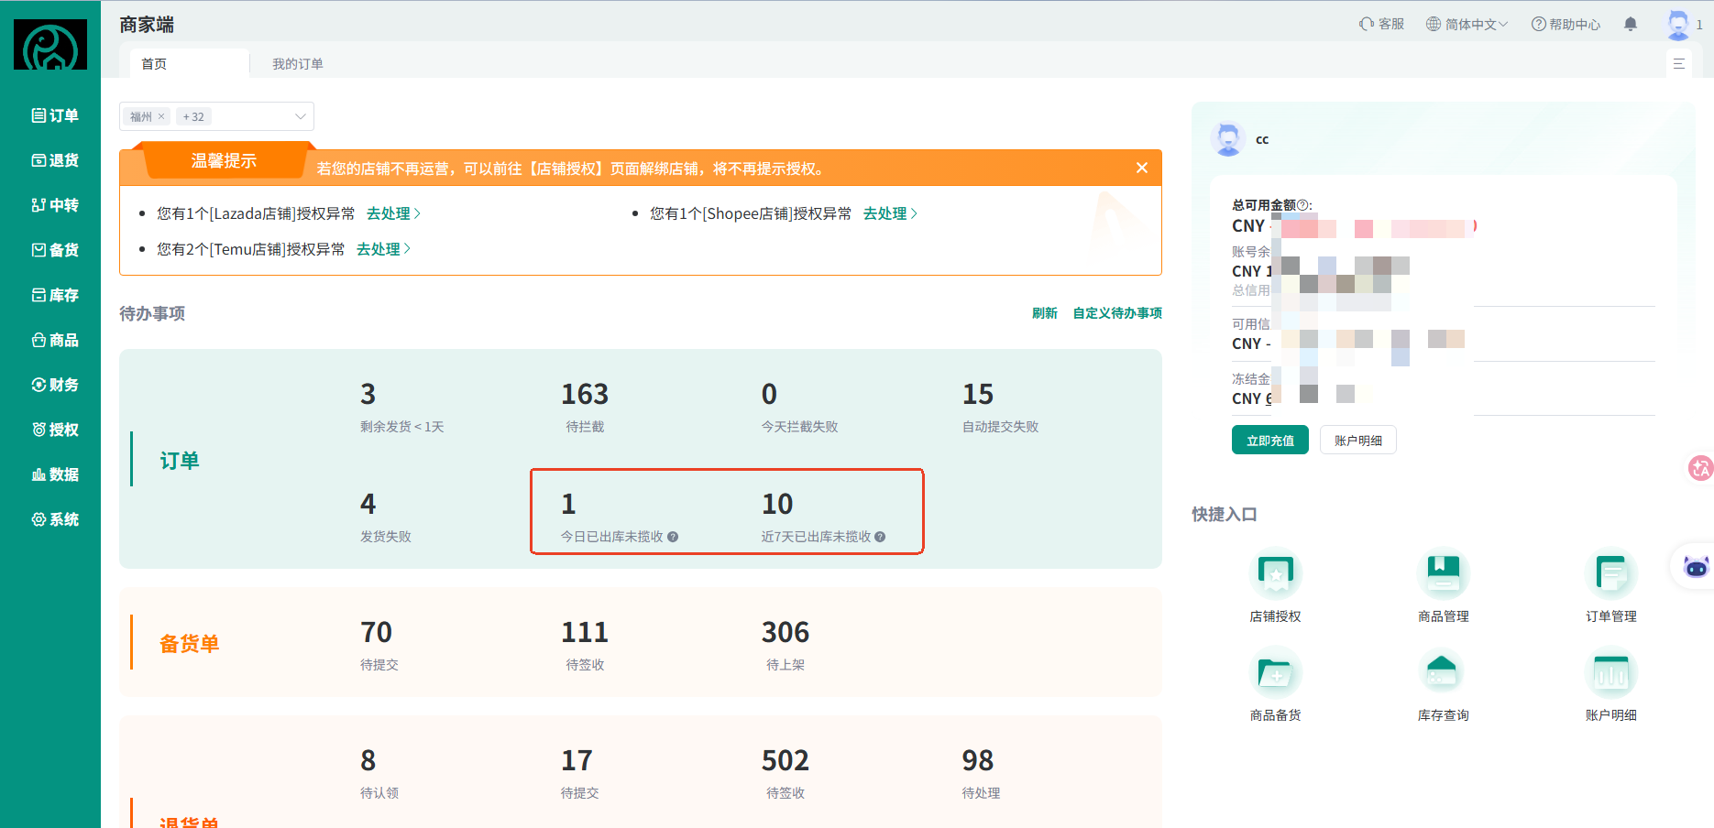Image resolution: width=1714 pixels, height=828 pixels.
Task: Open 库存查询 quick entry icon
Action: [1443, 673]
